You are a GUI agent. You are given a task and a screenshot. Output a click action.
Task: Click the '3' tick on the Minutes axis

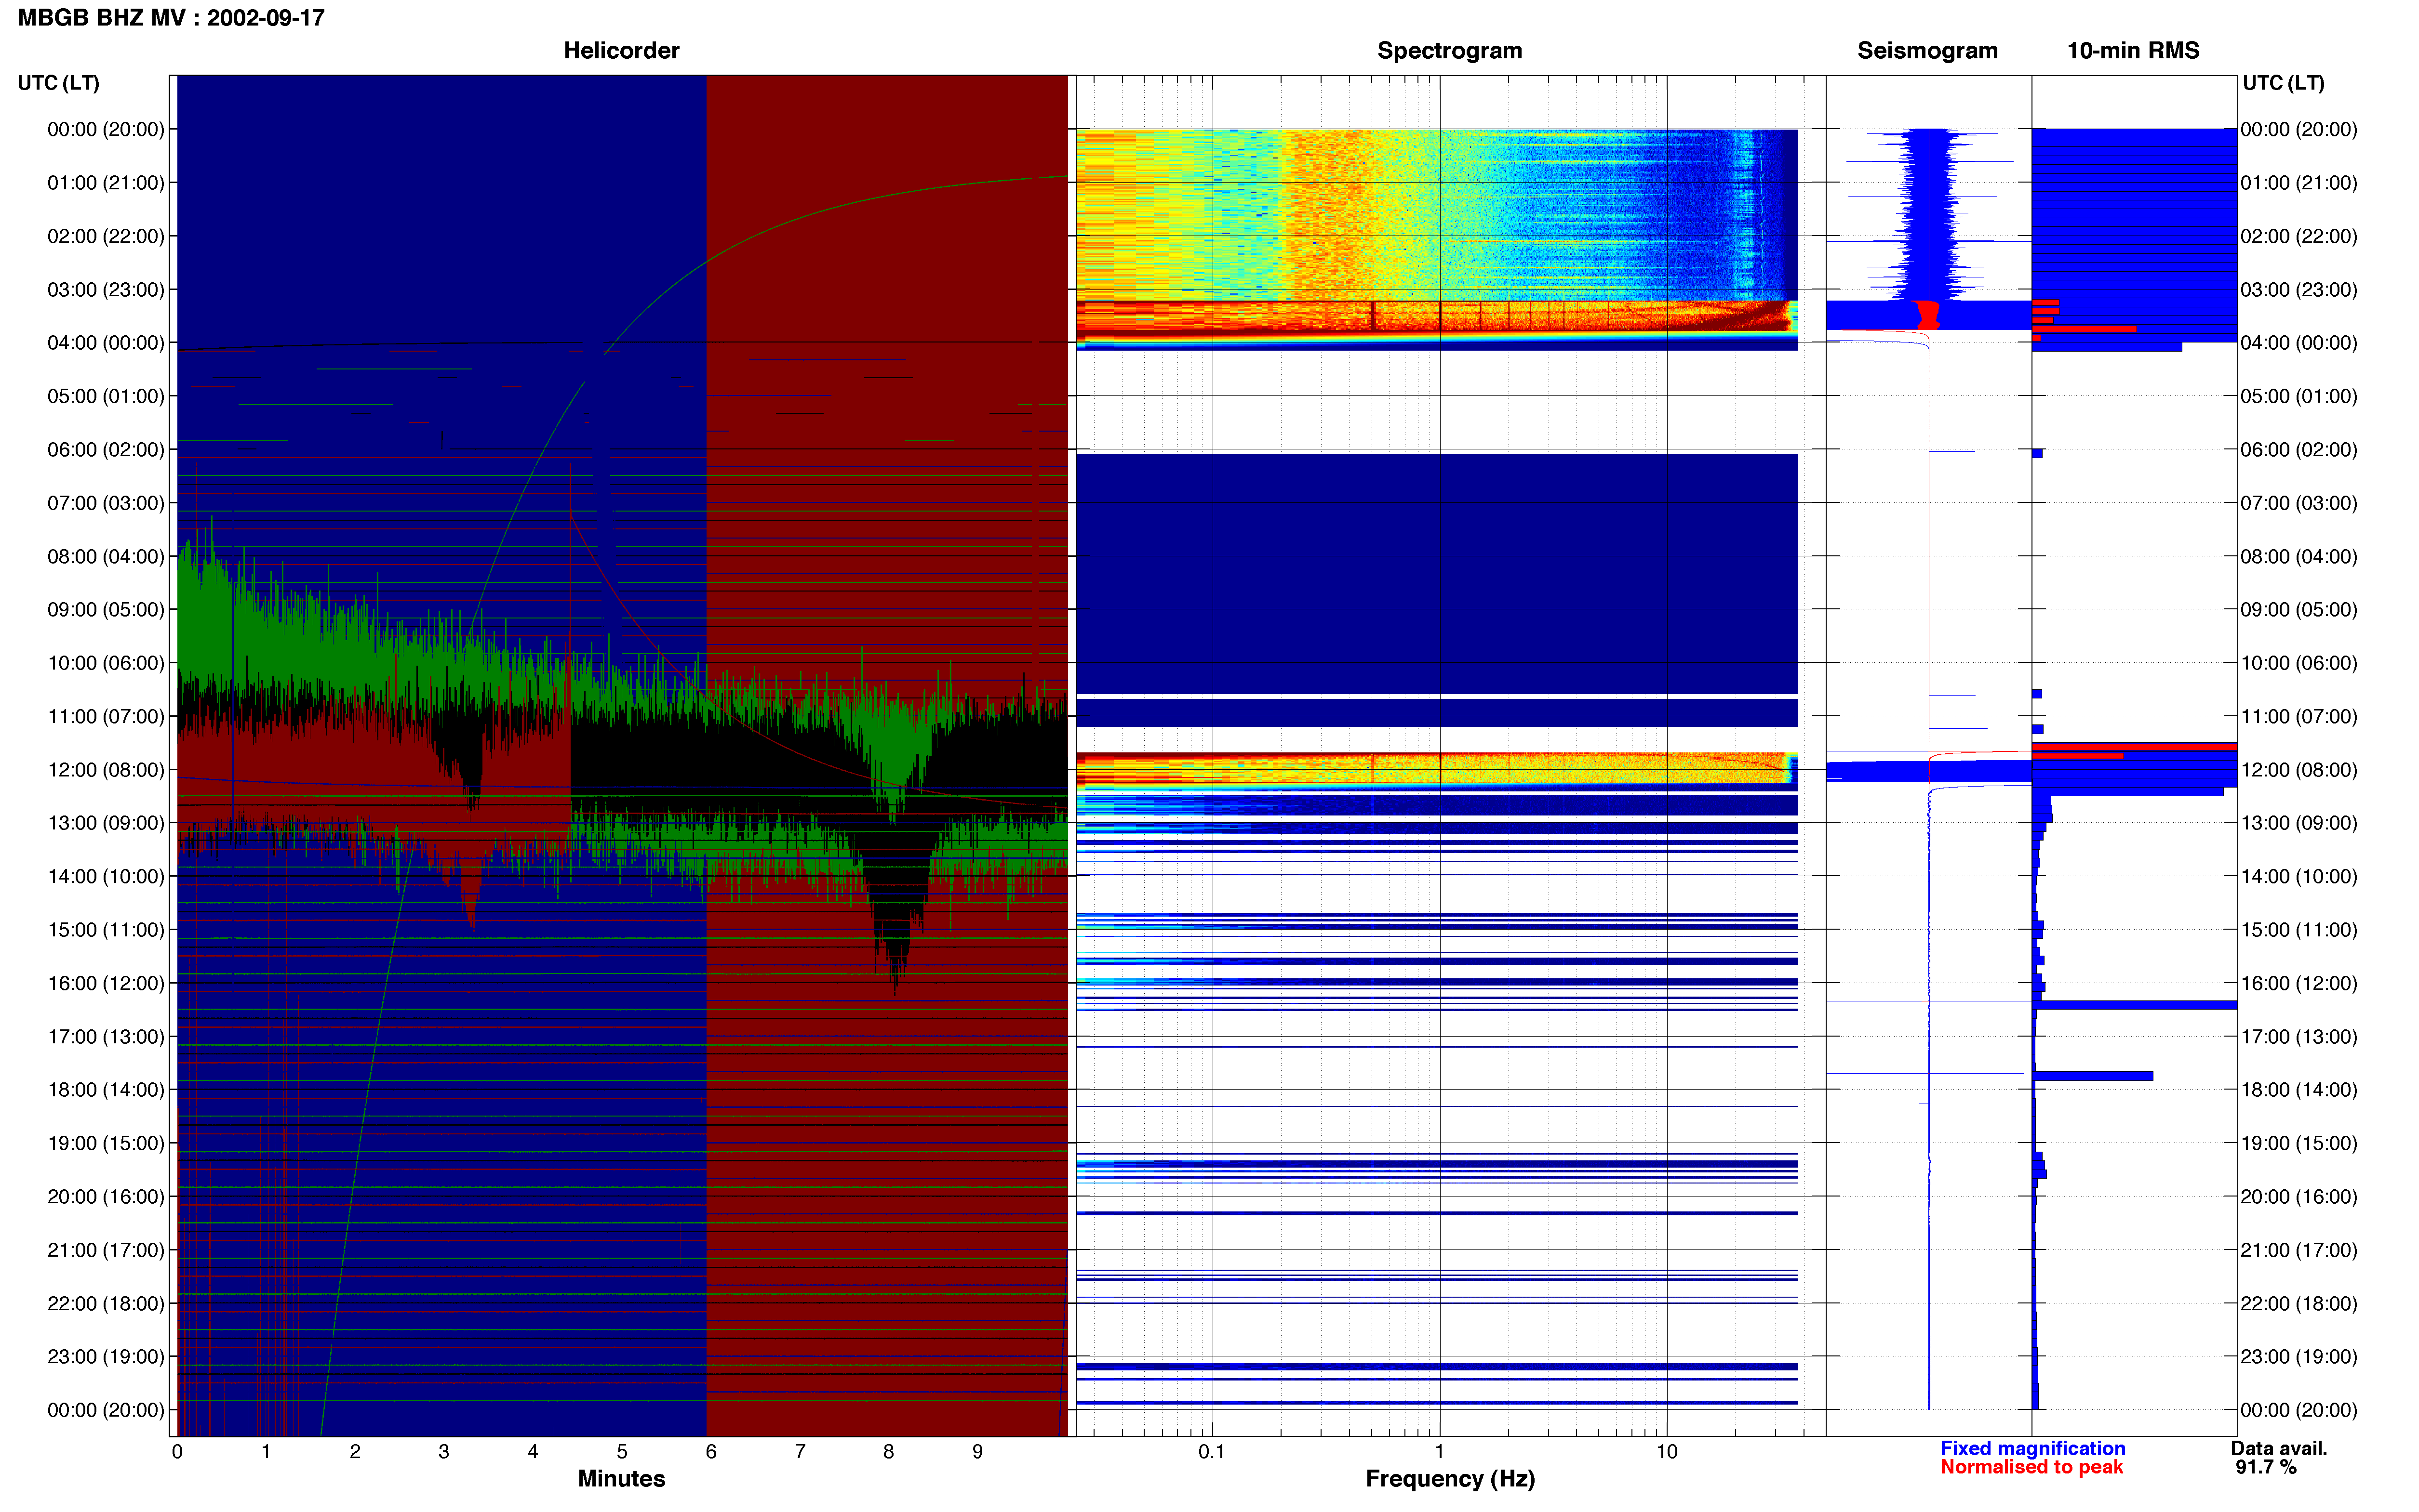tap(444, 1452)
